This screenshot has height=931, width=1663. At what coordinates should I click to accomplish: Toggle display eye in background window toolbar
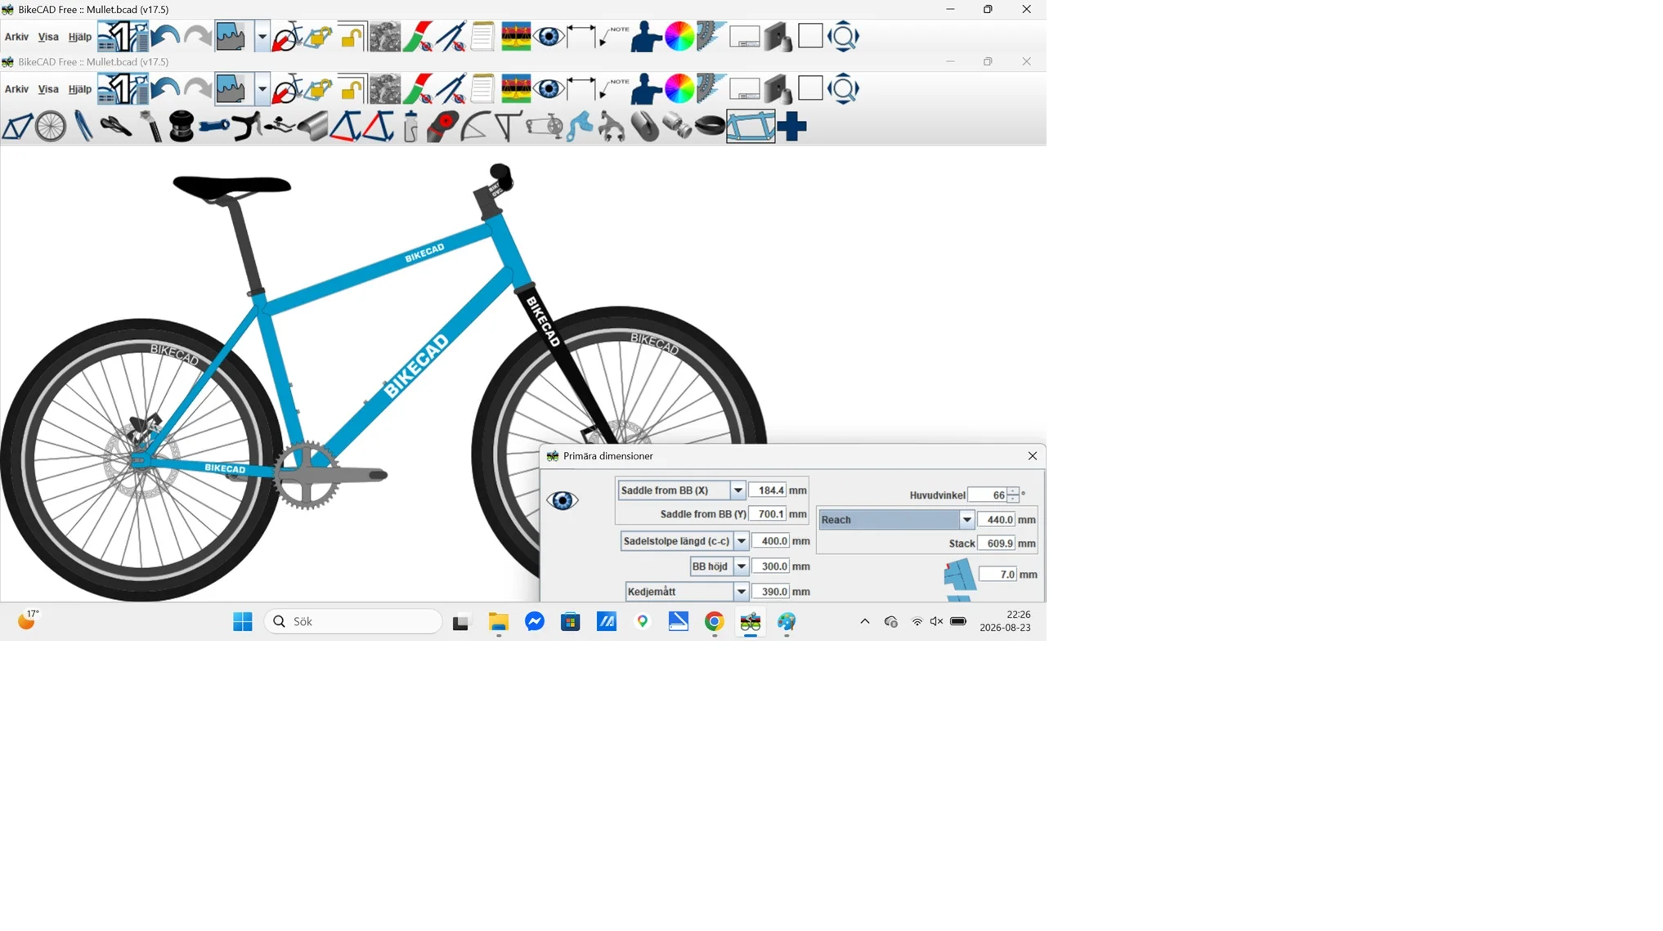coord(549,37)
